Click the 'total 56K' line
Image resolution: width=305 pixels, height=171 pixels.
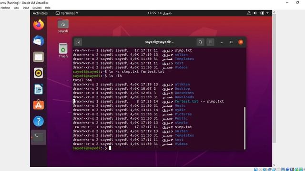82,80
